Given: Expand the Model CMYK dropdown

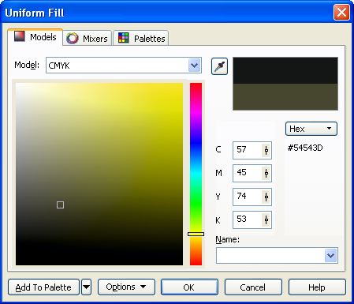Looking at the screenshot, I should (x=195, y=66).
